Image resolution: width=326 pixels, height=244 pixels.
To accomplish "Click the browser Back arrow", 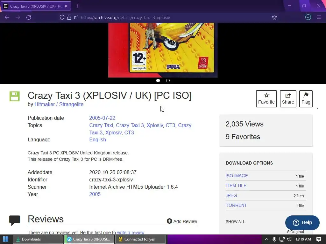I will [7, 17].
